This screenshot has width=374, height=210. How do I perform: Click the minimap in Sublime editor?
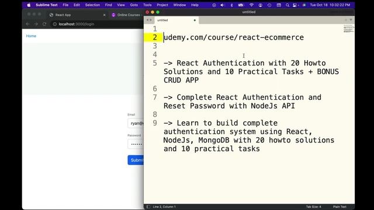(348, 29)
